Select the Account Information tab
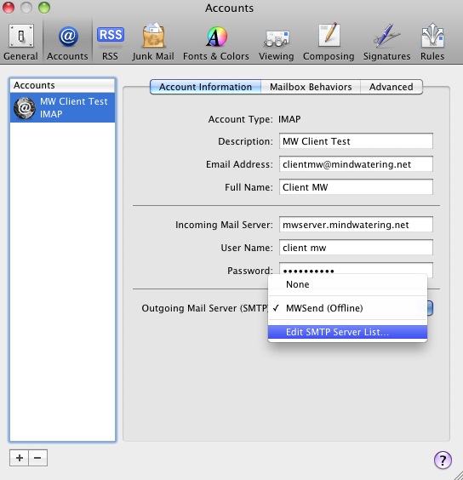 click(205, 87)
